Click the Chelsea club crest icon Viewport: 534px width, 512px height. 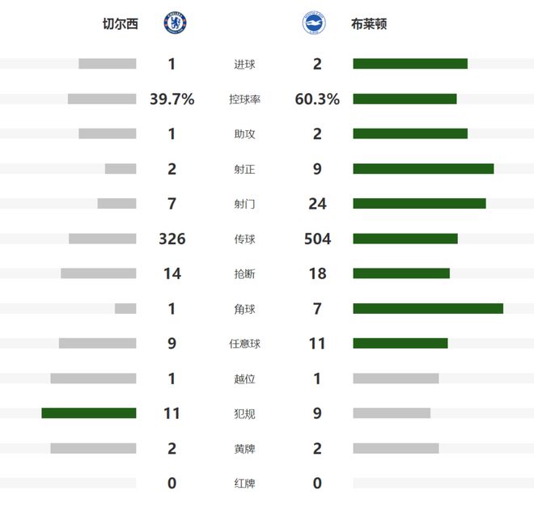pyautogui.click(x=175, y=23)
